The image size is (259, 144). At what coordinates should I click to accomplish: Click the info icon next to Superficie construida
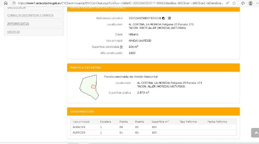tap(121, 47)
